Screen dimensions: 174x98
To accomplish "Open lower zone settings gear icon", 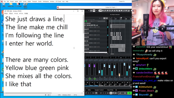I will click(x=116, y=90).
